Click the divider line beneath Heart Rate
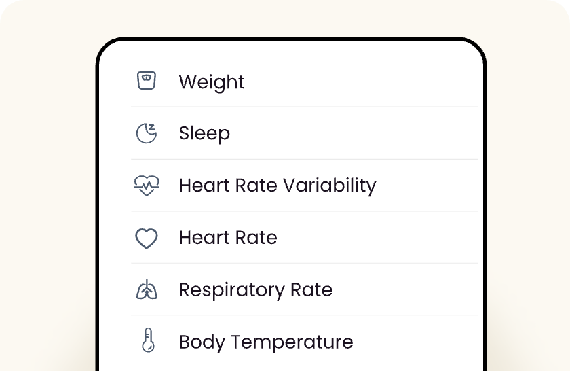This screenshot has height=371, width=570. coord(304,263)
